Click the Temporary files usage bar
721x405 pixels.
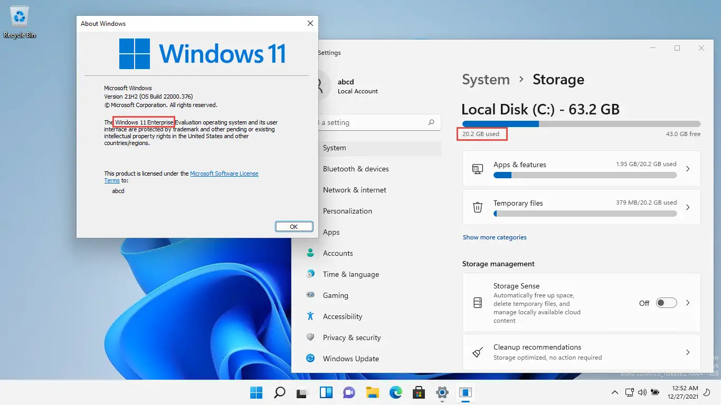point(585,214)
